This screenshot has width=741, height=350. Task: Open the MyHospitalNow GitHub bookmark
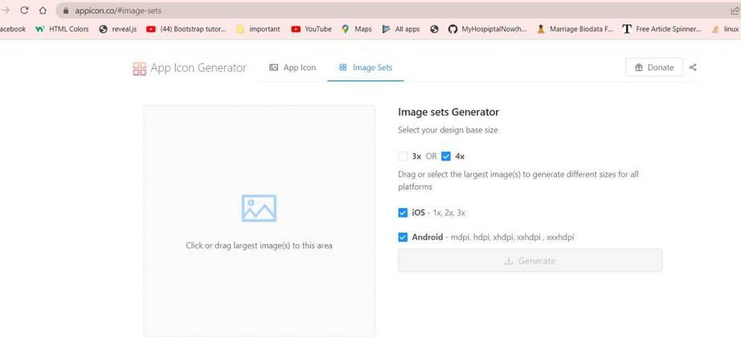[x=487, y=29]
